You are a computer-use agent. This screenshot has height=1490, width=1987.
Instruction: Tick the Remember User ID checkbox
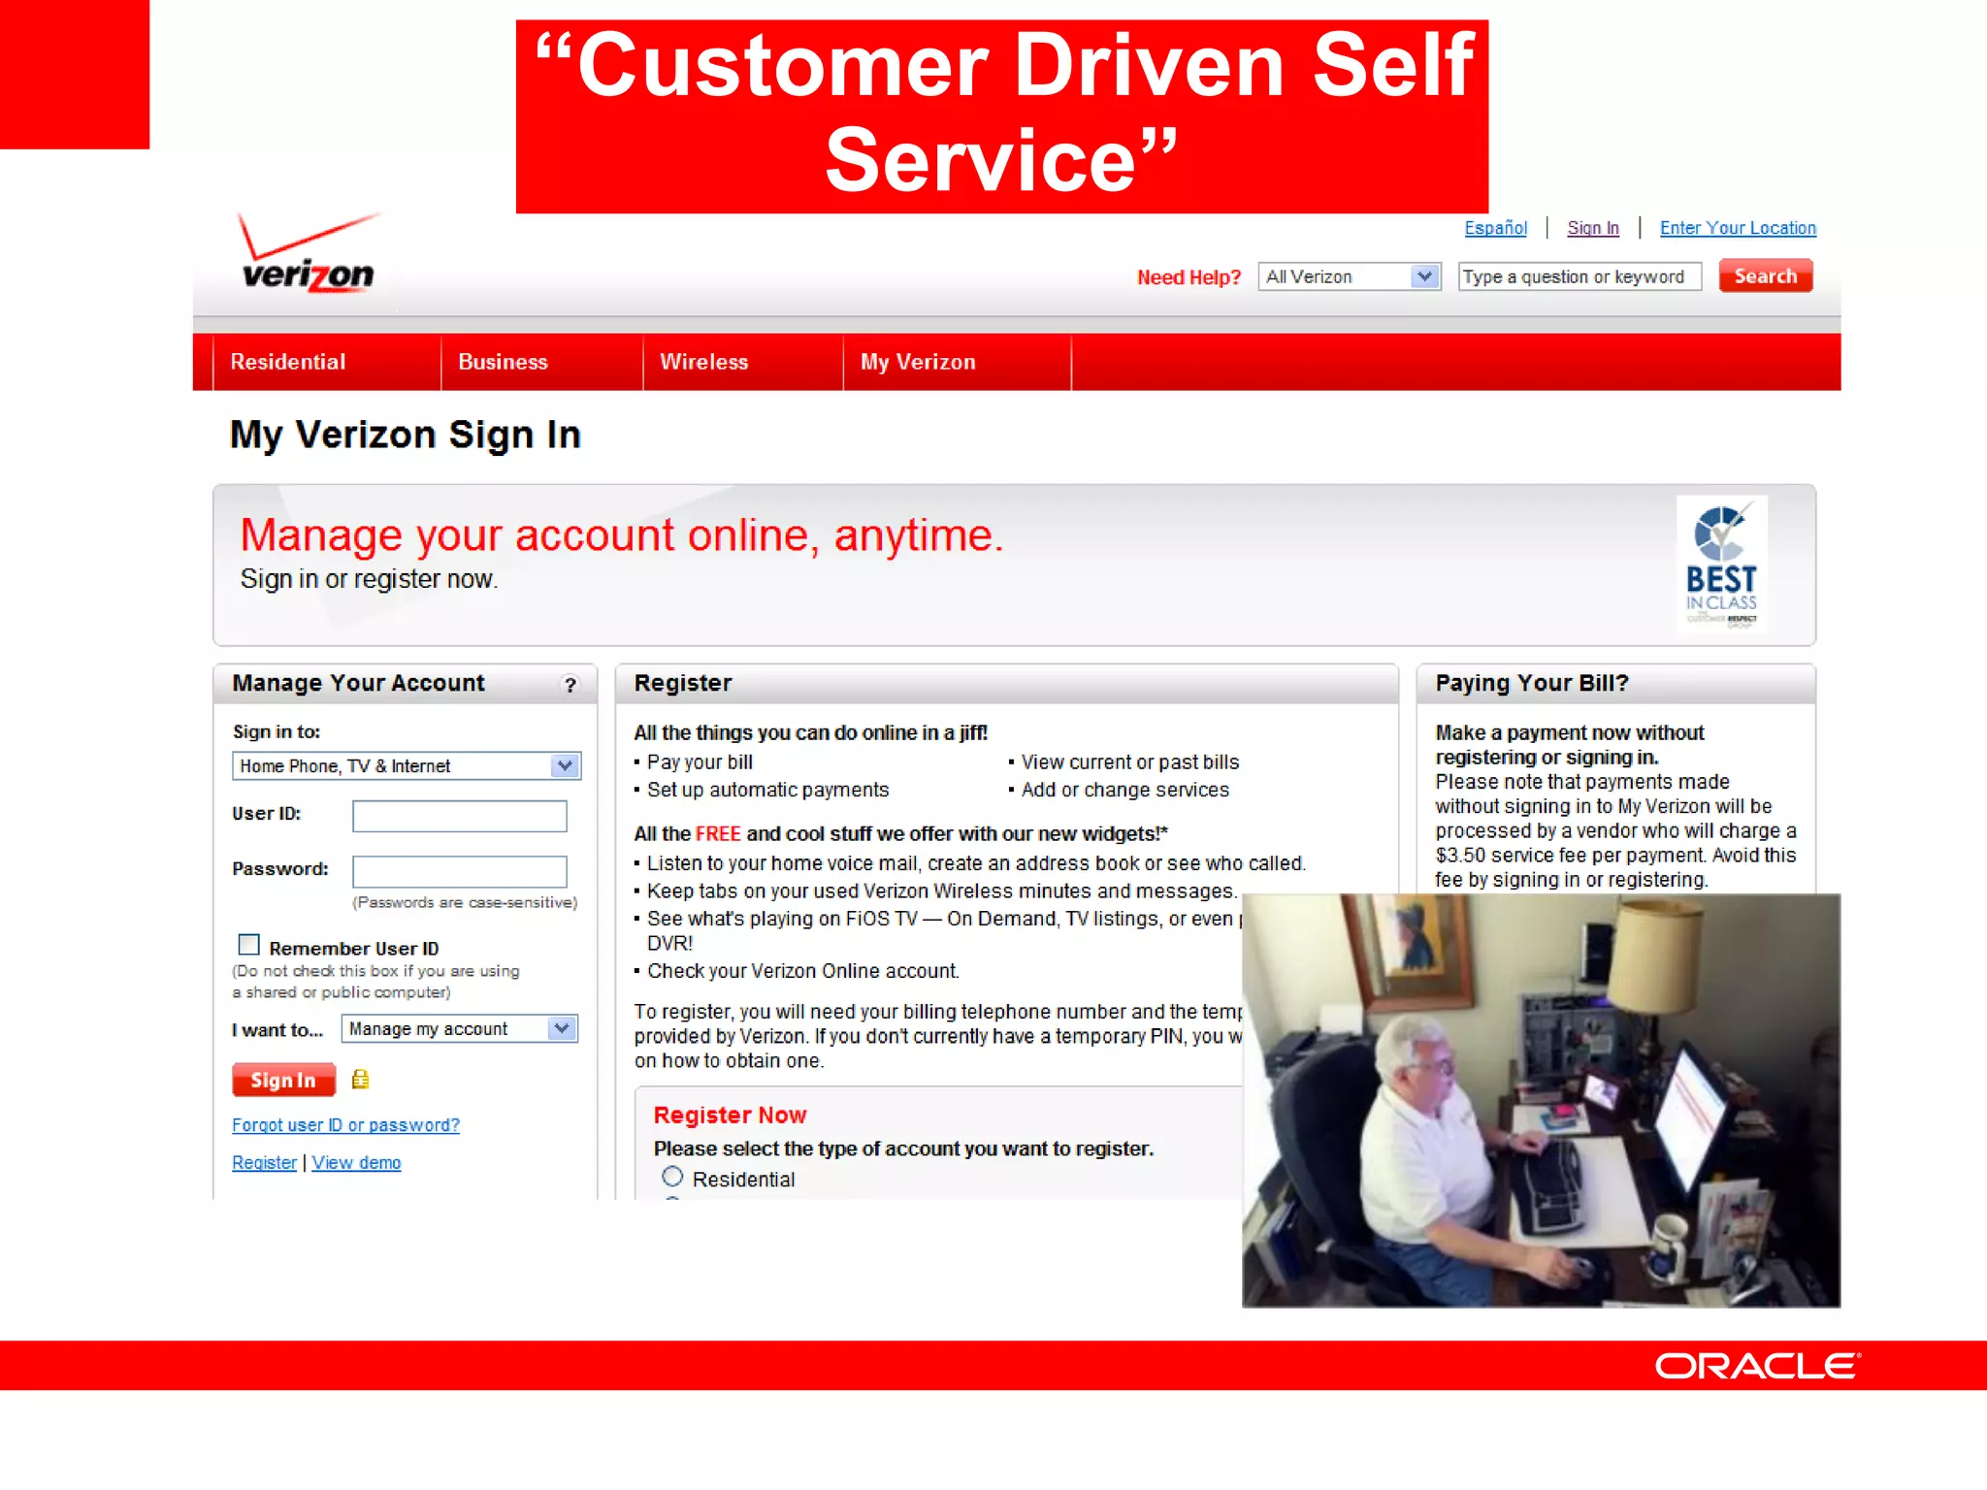point(249,944)
